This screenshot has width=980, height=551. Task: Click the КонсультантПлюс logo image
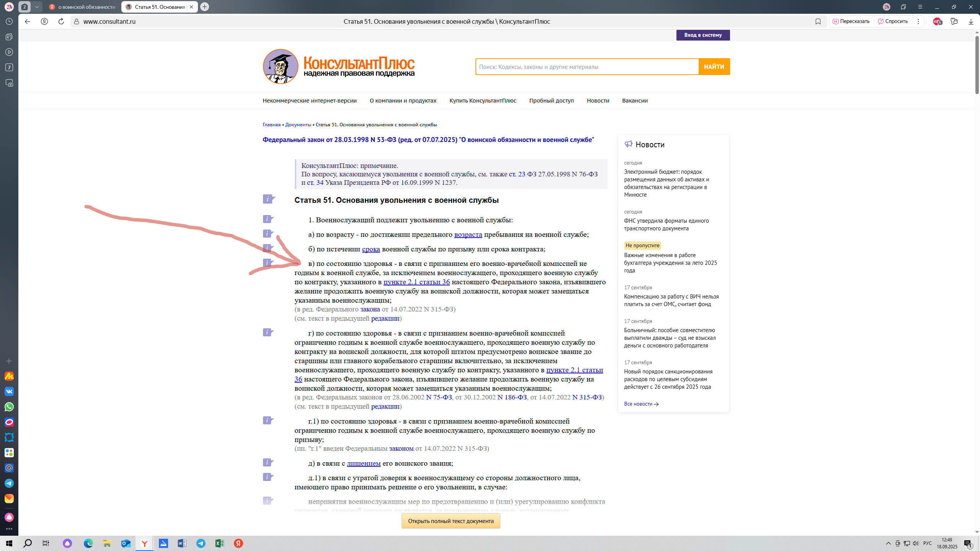tap(338, 66)
